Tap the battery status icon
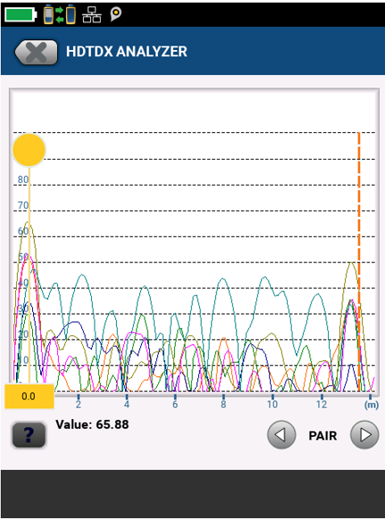The image size is (385, 520). 21,15
